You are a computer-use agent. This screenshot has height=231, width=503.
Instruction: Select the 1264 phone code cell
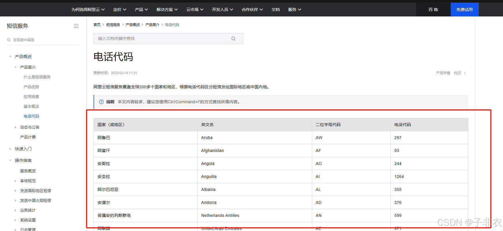(429, 176)
